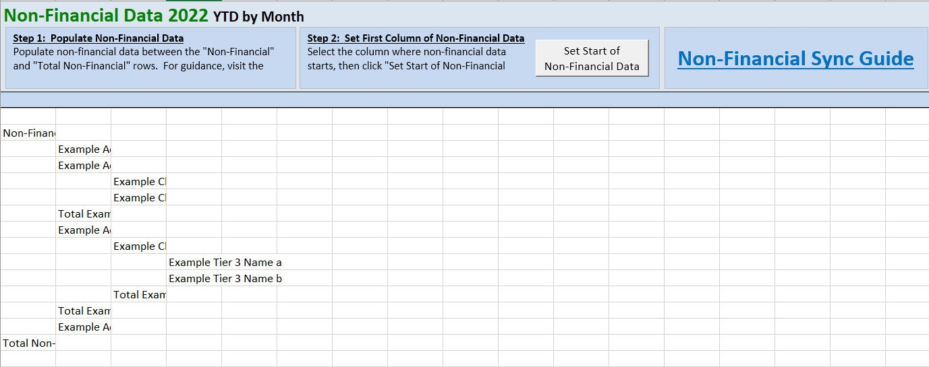Select the Total Example cell in third column
Screen dimensions: 929x367
[139, 294]
